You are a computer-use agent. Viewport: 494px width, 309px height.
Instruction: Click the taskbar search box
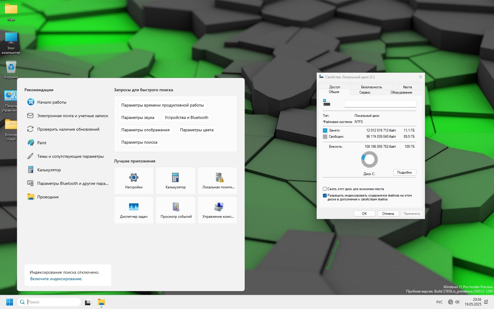[53, 302]
